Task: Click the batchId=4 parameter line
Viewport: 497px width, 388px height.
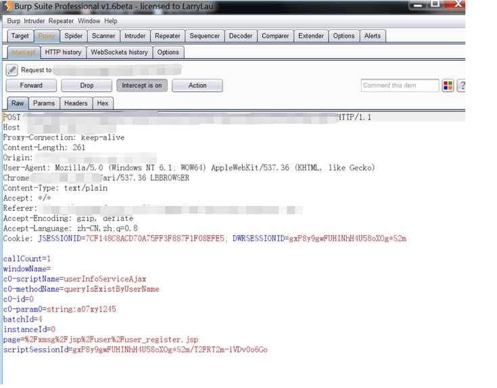Action: pos(22,319)
